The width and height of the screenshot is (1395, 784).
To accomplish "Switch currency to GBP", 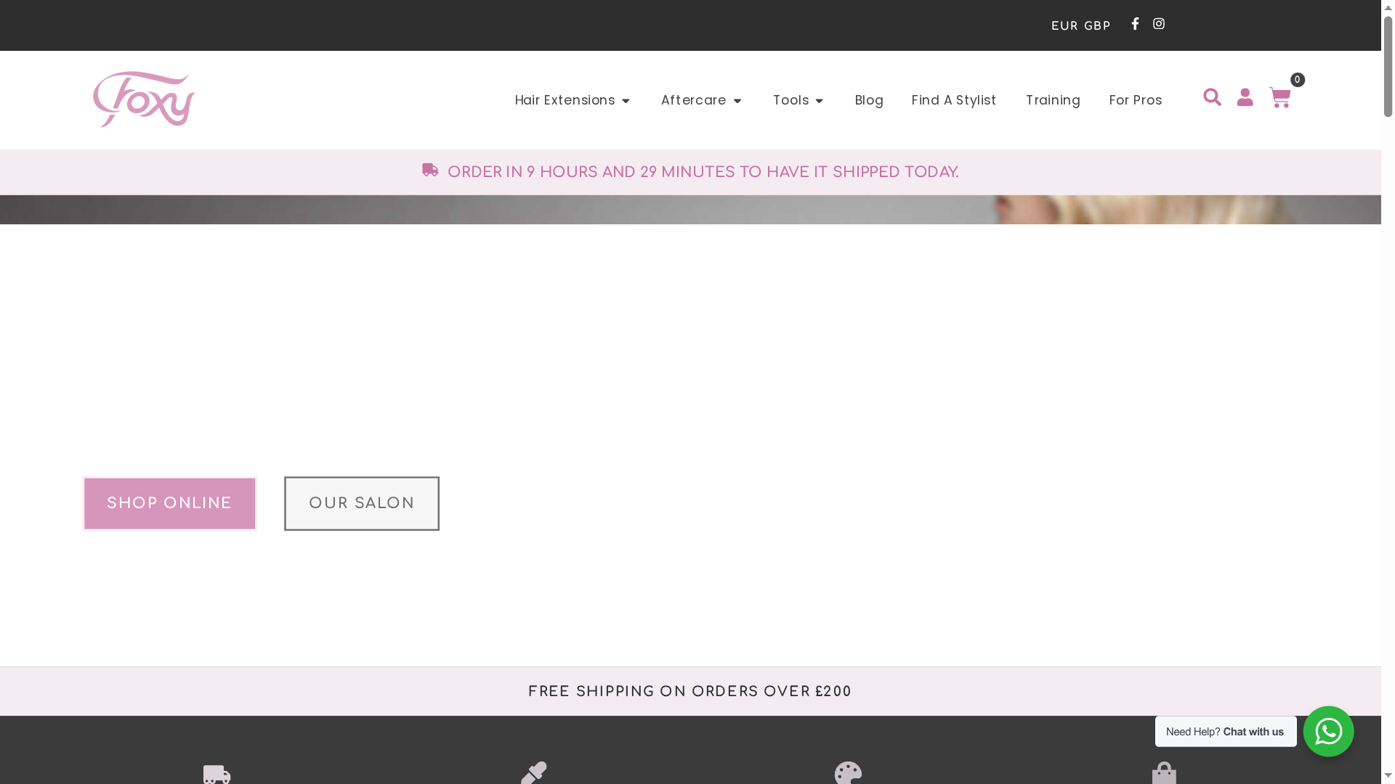I will point(1097,25).
